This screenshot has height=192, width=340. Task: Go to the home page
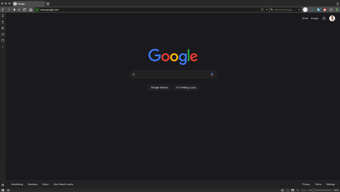[x=31, y=10]
